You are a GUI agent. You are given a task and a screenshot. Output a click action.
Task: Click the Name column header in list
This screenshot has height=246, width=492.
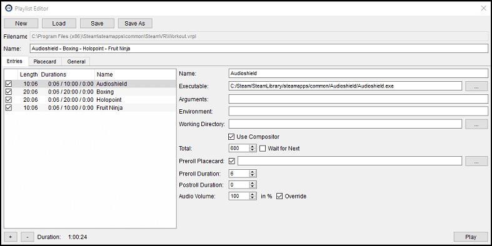coord(135,74)
